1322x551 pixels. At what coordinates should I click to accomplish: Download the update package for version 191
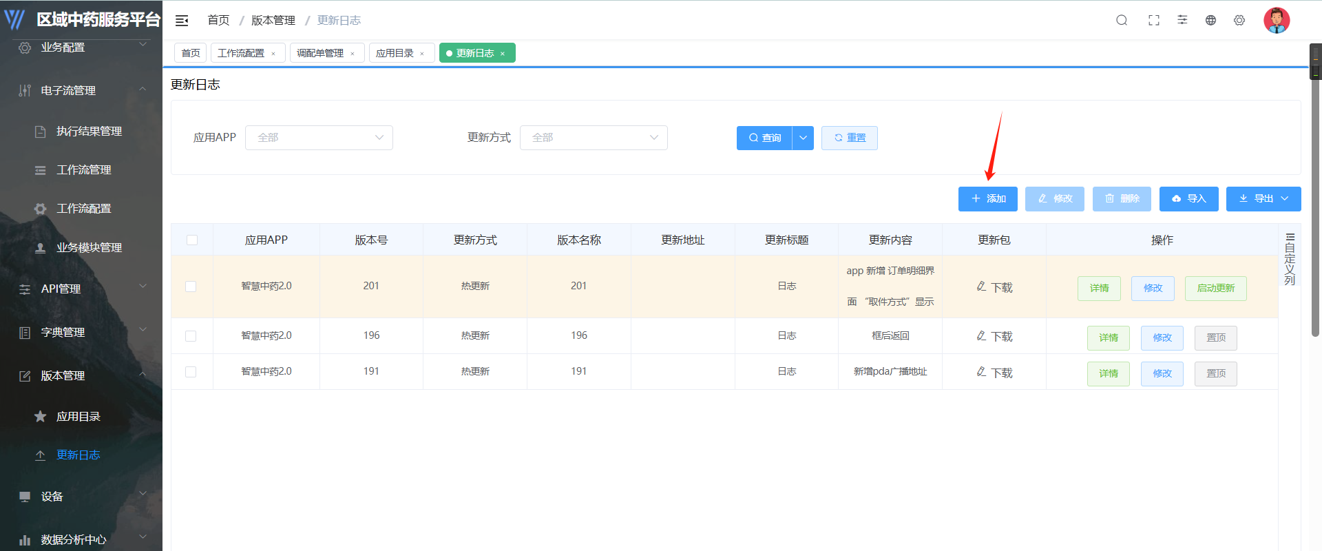[994, 373]
